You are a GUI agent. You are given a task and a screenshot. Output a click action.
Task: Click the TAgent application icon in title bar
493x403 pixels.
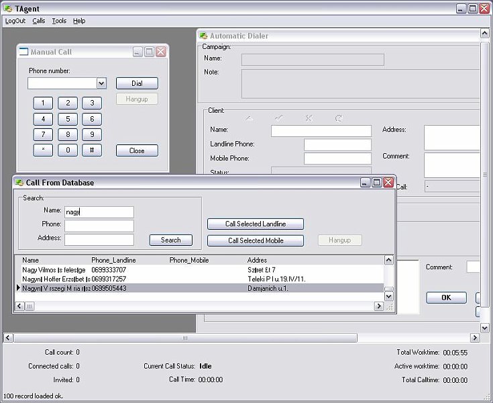click(8, 9)
